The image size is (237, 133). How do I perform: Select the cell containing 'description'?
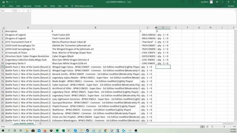28,31
